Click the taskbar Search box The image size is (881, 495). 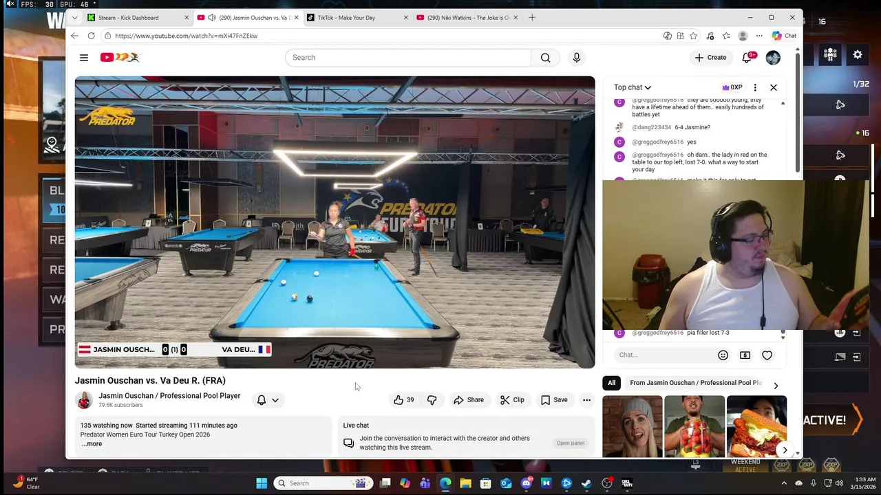coord(323,483)
